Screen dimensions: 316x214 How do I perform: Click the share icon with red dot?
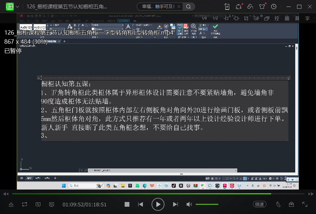[x=239, y=7]
